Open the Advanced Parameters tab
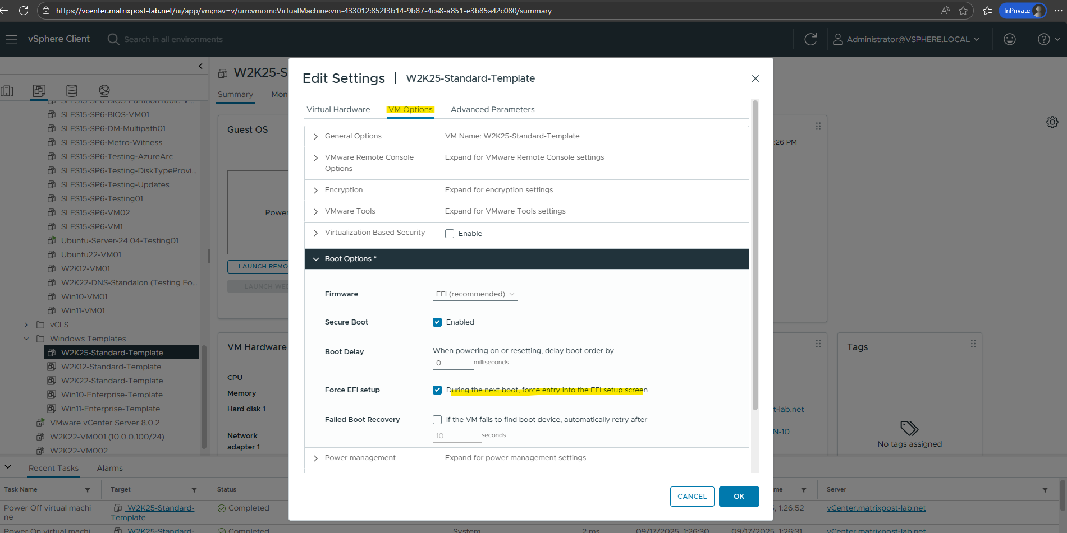1067x533 pixels. 493,109
